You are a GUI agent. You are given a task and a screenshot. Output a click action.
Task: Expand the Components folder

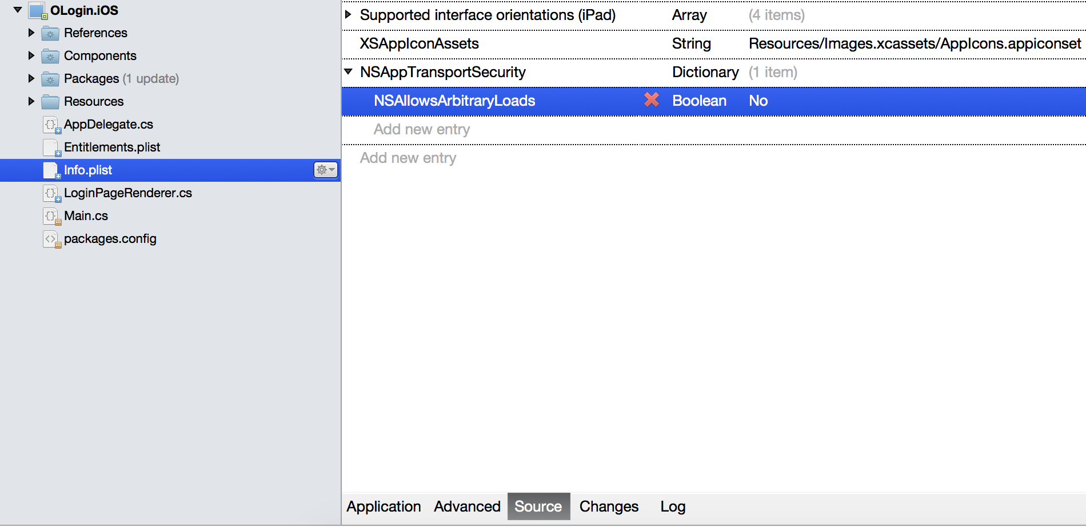click(31, 56)
